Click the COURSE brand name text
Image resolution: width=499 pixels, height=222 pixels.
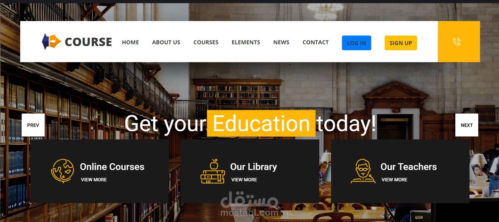tap(88, 42)
